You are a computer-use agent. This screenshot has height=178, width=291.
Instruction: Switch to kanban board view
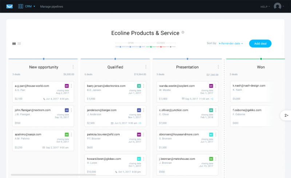[14, 44]
